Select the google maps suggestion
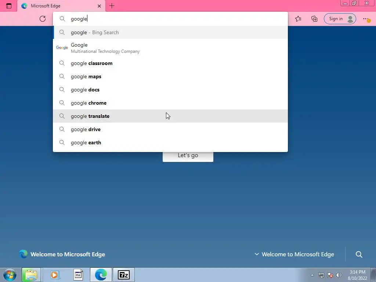The width and height of the screenshot is (376, 282). [170, 76]
